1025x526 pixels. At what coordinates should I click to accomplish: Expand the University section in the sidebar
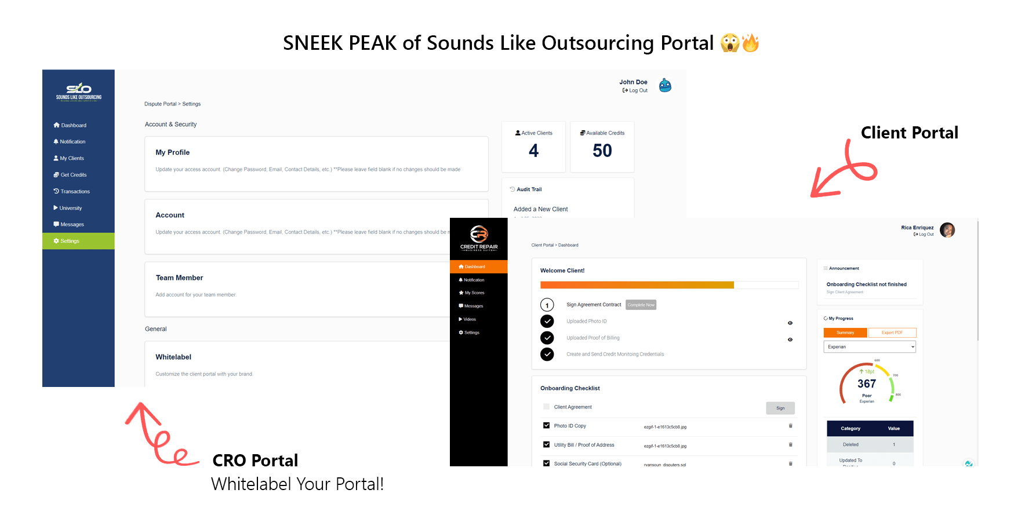point(70,208)
